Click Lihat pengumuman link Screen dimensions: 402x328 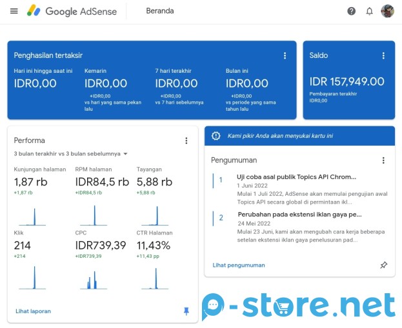pos(239,265)
